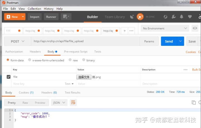Image resolution: width=201 pixels, height=128 pixels.
Task: Click the new row Description field
Action: click(171, 84)
